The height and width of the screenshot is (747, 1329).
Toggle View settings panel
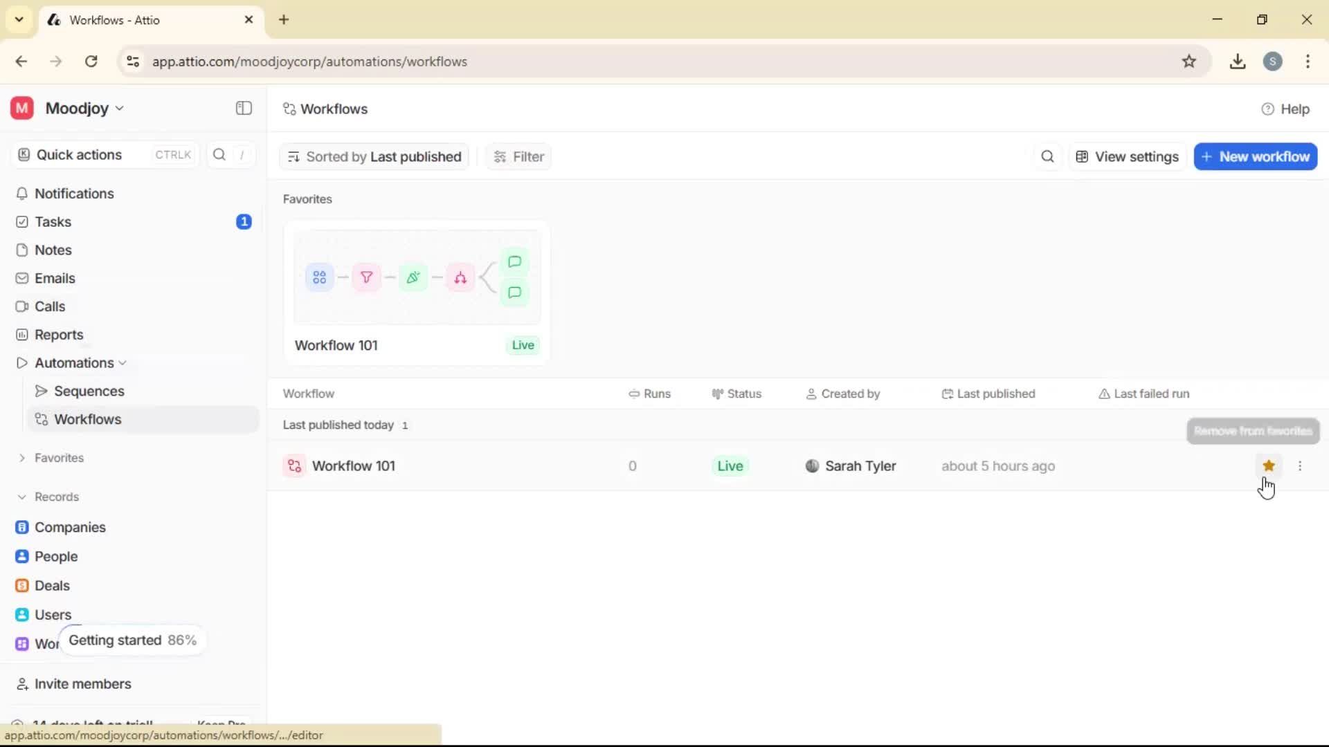point(1127,156)
